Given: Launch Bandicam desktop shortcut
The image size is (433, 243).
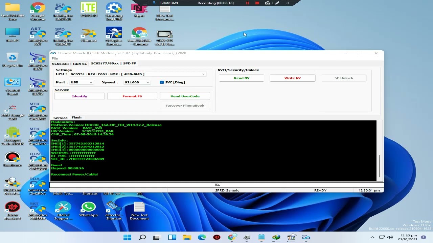Looking at the screenshot, I should [13, 160].
